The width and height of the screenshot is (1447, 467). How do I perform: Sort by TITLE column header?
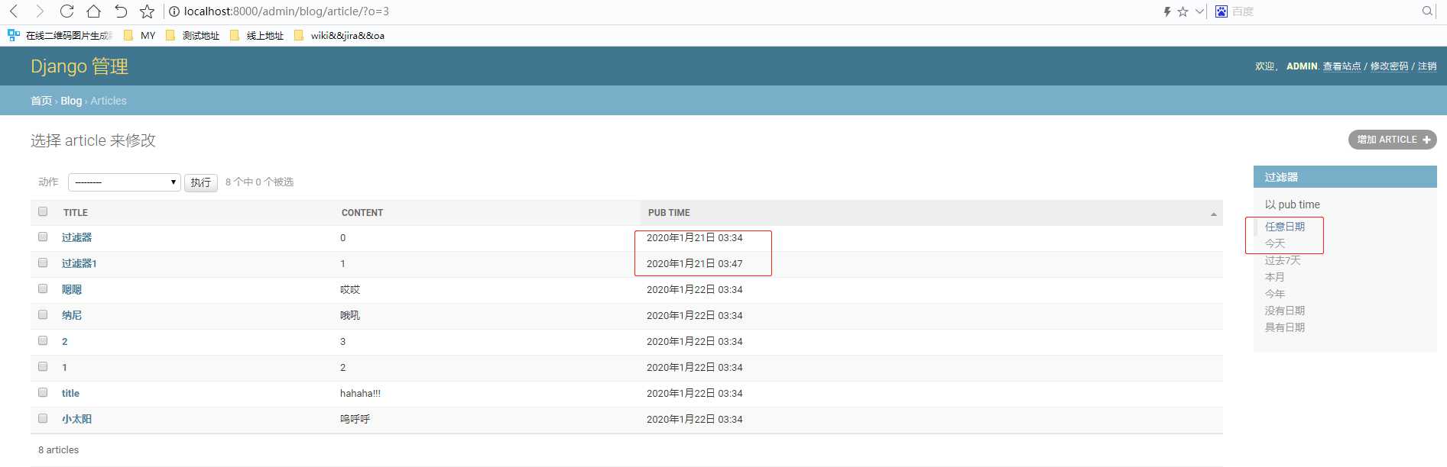tap(76, 213)
